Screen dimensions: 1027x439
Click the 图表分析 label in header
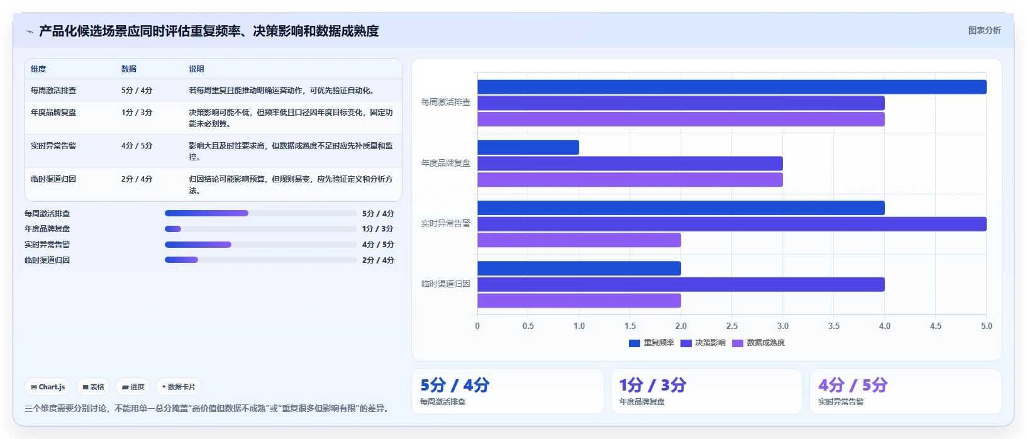tap(984, 30)
